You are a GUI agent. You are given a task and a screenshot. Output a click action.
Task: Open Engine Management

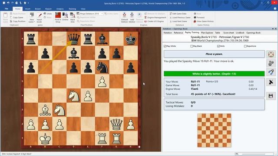[155, 17]
